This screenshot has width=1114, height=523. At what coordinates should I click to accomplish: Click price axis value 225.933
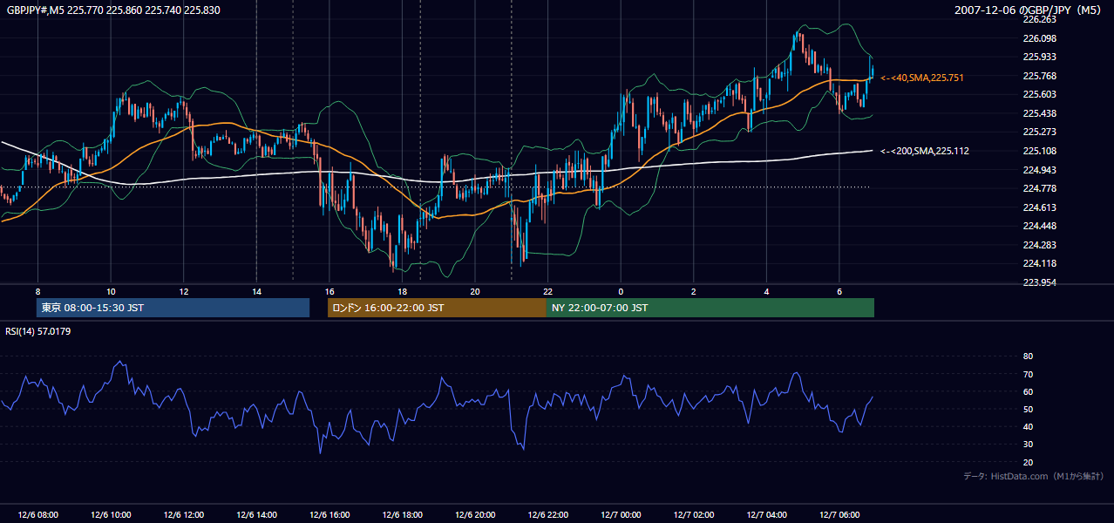point(1039,57)
